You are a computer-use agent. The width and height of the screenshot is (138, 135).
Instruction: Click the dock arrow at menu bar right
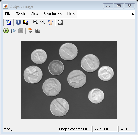133,14
